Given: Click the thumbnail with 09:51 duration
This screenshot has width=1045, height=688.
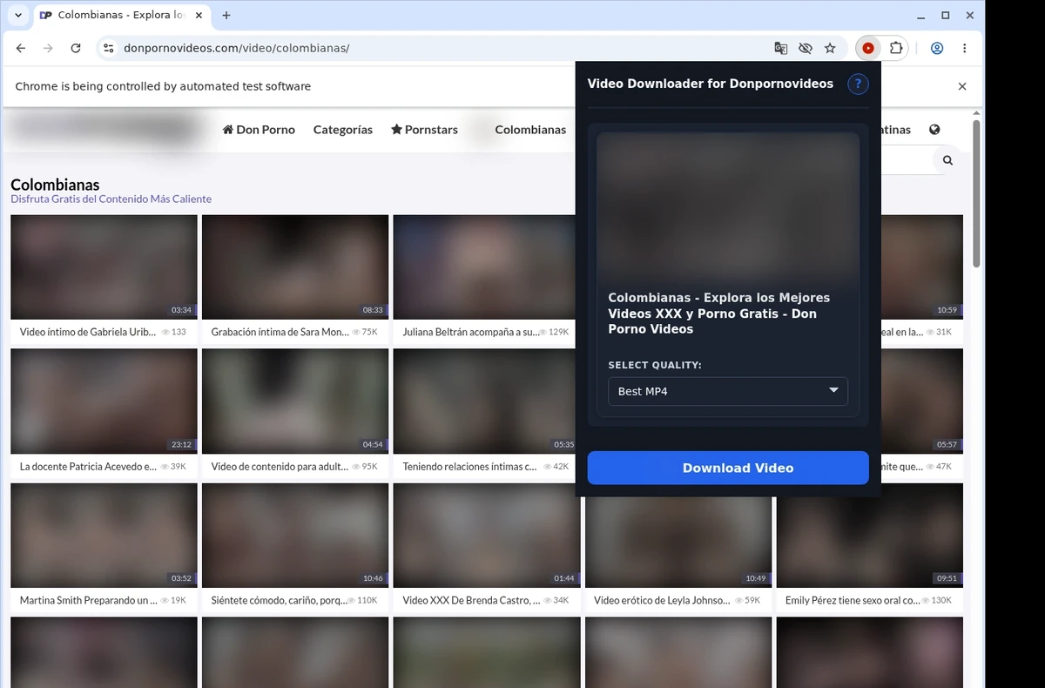Looking at the screenshot, I should click(869, 536).
